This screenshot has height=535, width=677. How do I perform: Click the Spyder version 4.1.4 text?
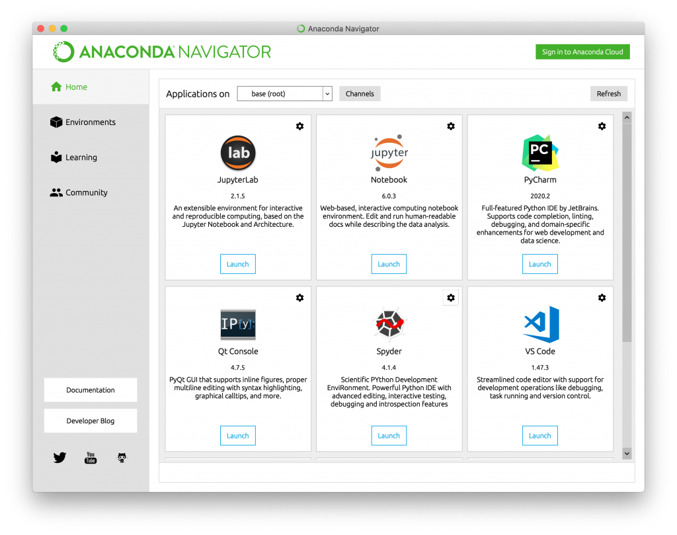click(x=389, y=368)
